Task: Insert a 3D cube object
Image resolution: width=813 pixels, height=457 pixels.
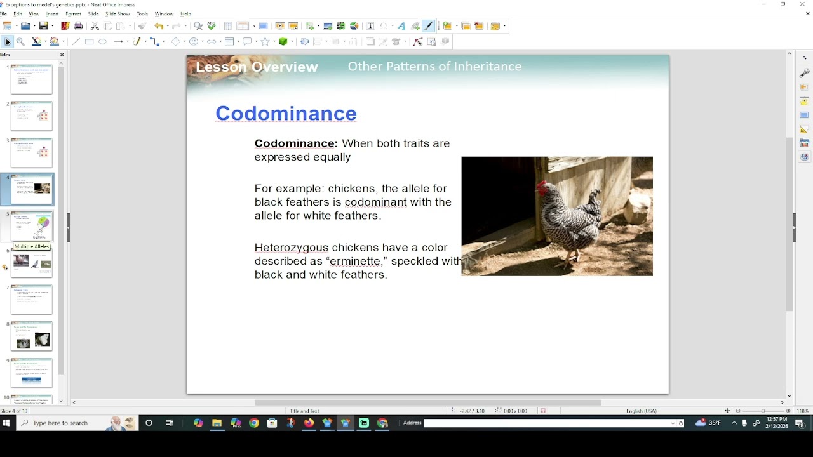Action: click(x=283, y=42)
